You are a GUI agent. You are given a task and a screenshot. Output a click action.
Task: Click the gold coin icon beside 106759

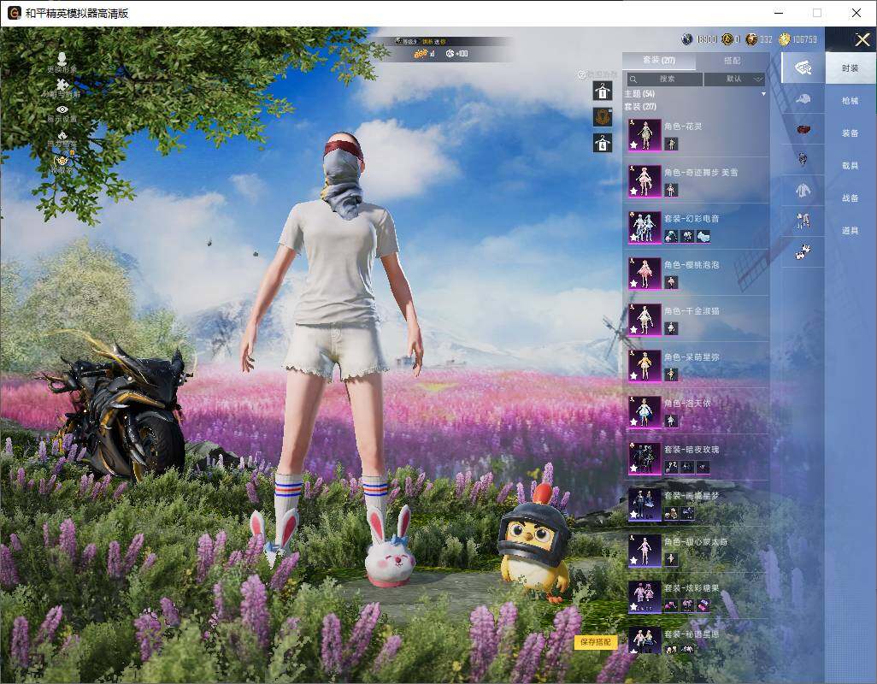(x=784, y=39)
